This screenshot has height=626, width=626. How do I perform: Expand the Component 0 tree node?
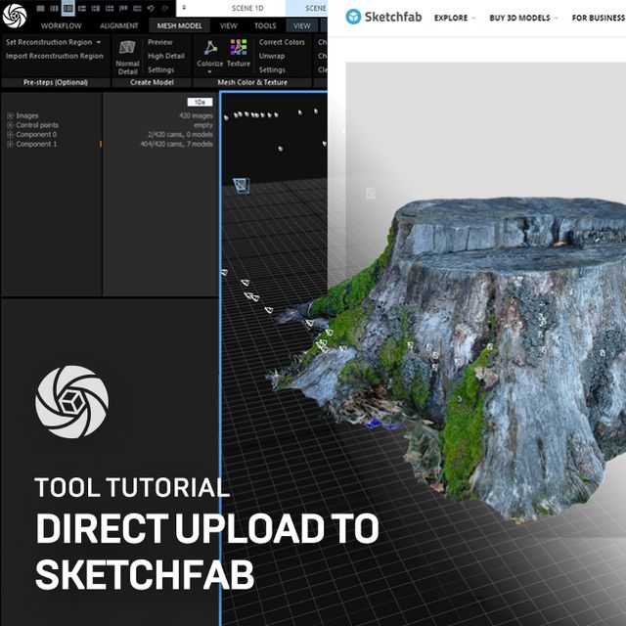pos(10,135)
